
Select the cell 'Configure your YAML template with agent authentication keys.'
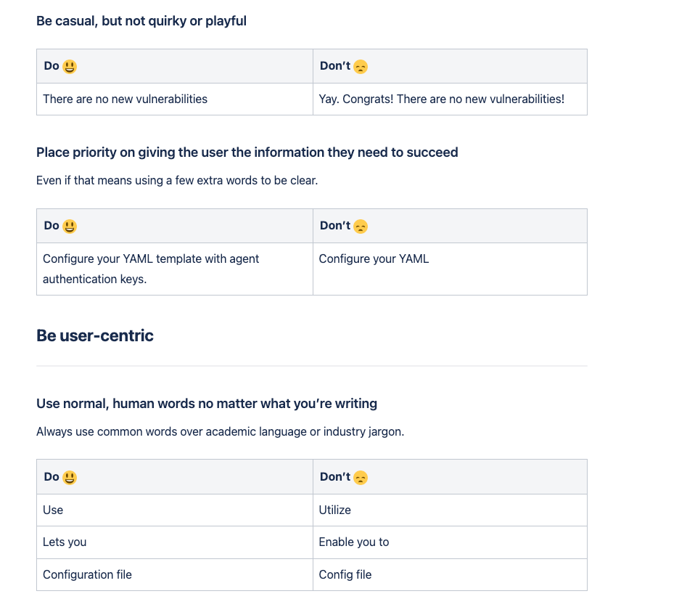coord(175,269)
